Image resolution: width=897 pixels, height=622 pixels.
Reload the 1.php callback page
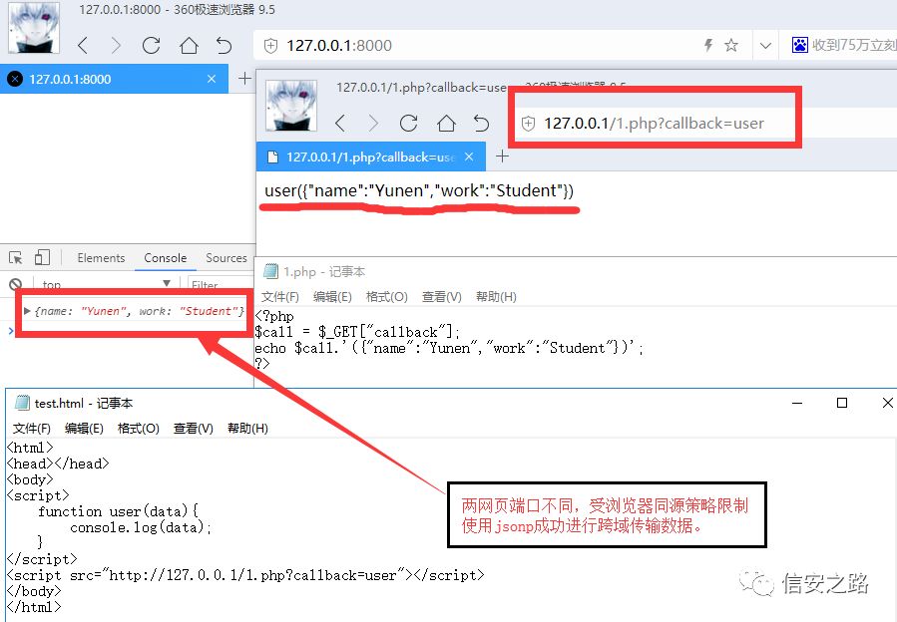click(408, 123)
